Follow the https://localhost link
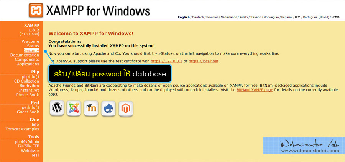The height and width of the screenshot is (162, 345). pos(204,61)
